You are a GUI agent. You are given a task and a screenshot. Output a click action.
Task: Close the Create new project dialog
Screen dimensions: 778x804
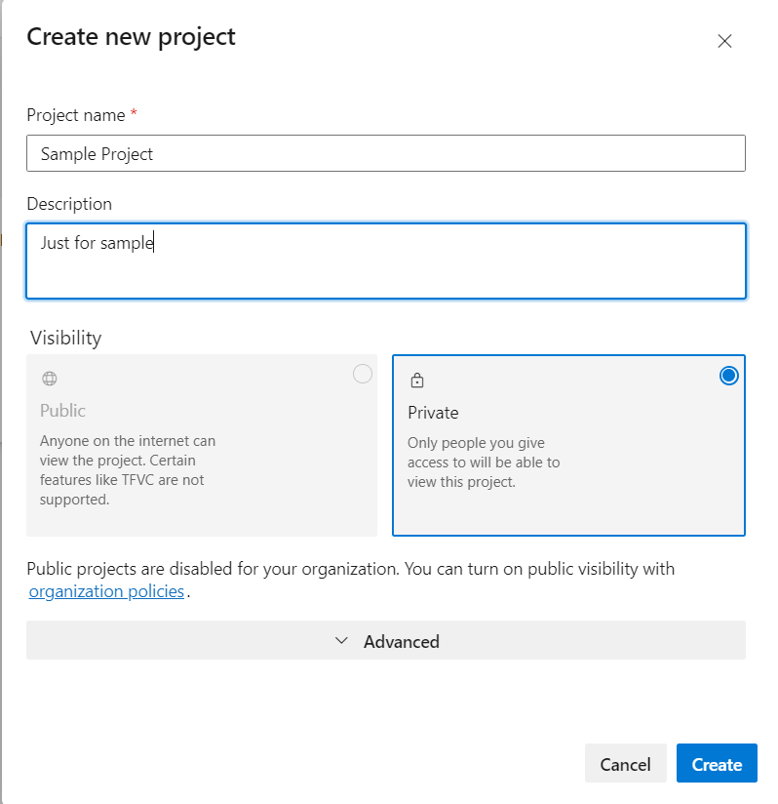(724, 41)
